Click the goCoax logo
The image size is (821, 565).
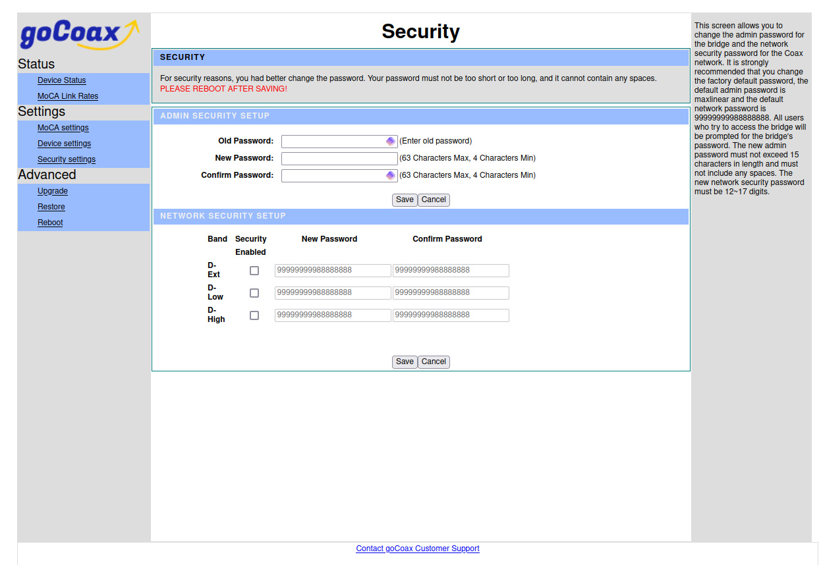click(x=79, y=35)
